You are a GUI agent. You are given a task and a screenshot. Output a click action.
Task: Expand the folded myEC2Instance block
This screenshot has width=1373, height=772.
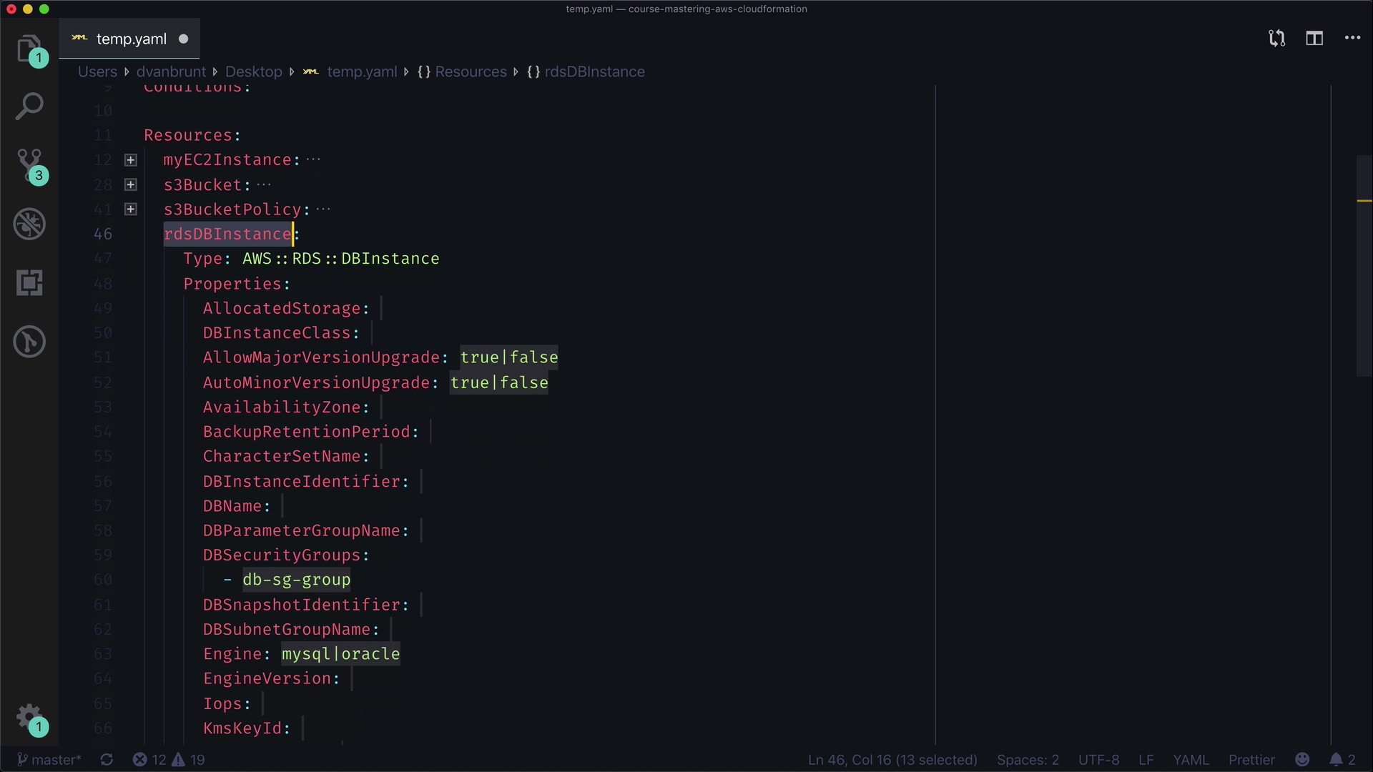(x=131, y=160)
